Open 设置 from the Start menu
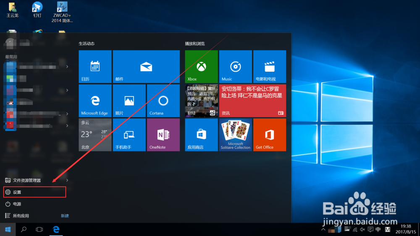Image resolution: width=420 pixels, height=236 pixels. [x=34, y=192]
